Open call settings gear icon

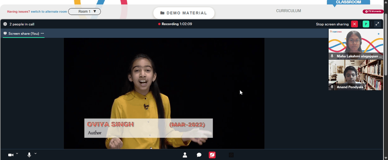[5, 24]
